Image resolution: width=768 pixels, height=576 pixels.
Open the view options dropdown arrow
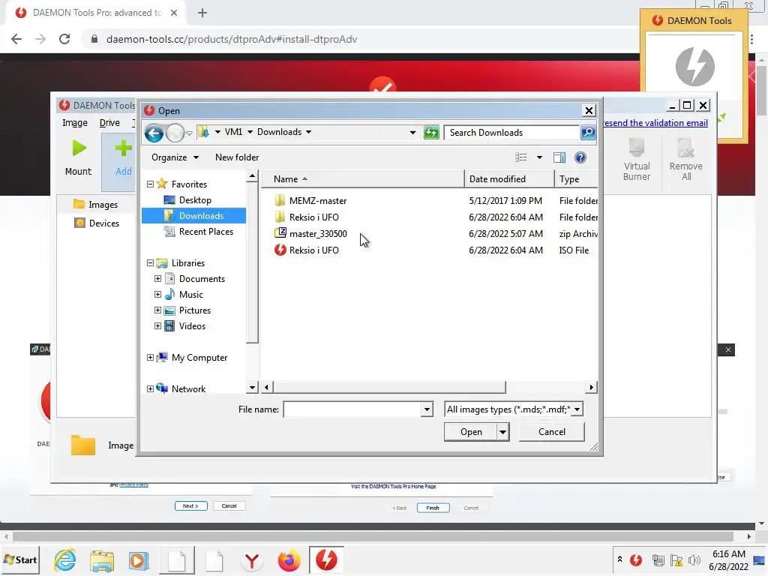[x=539, y=157]
